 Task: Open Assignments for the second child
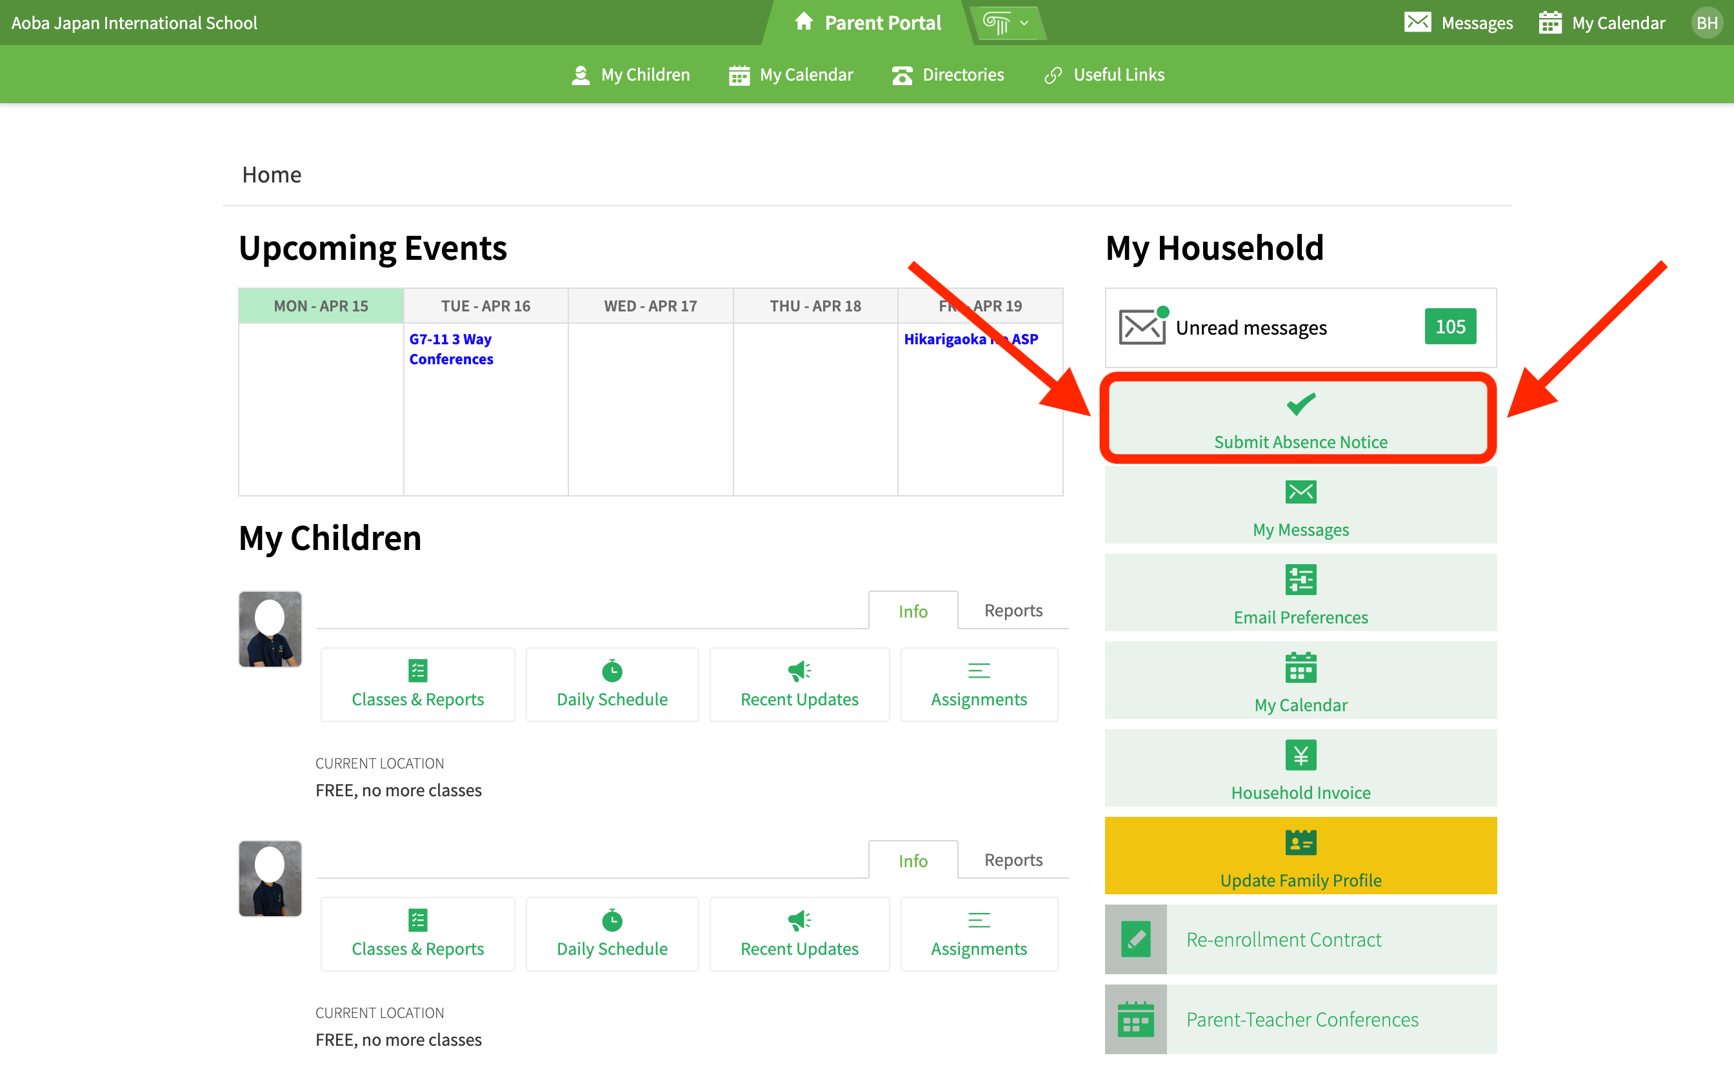[x=978, y=934]
